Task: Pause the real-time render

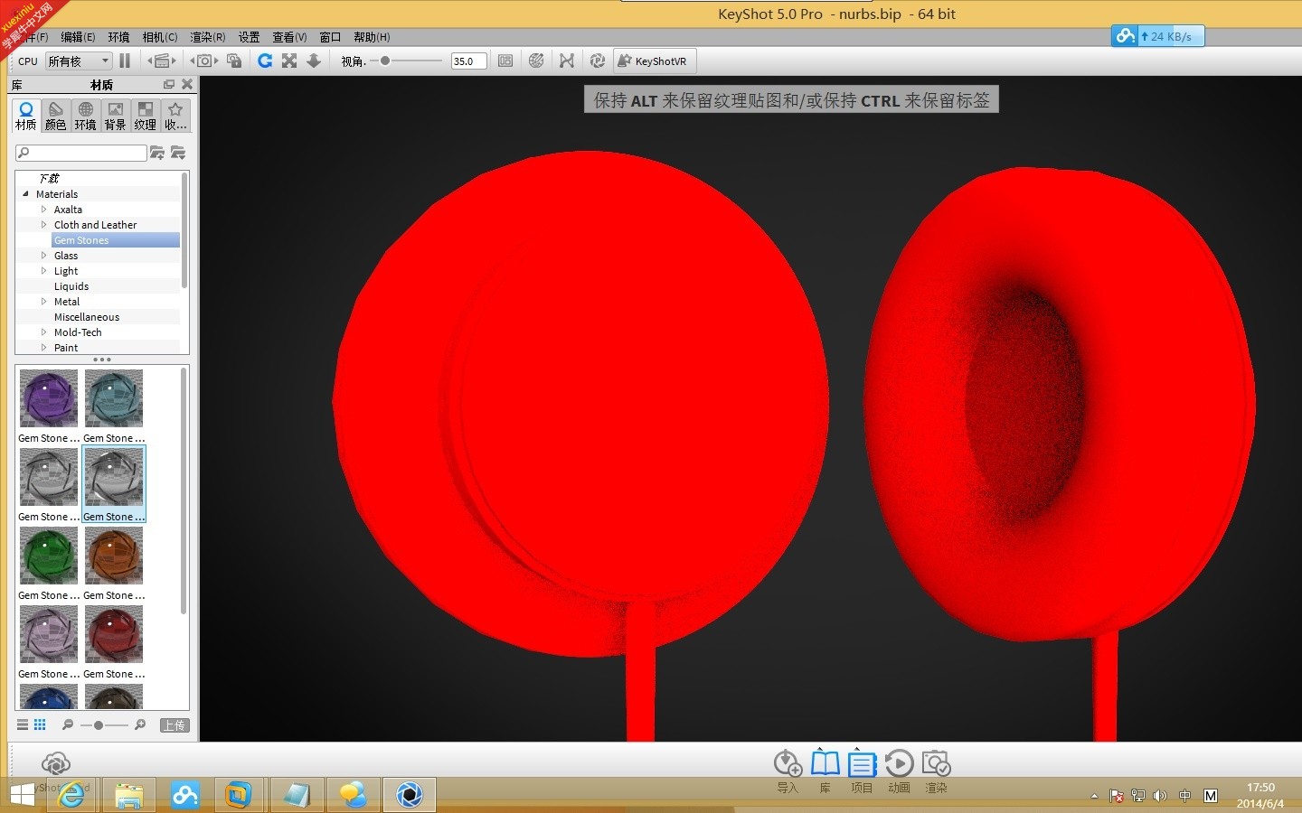Action: [125, 61]
